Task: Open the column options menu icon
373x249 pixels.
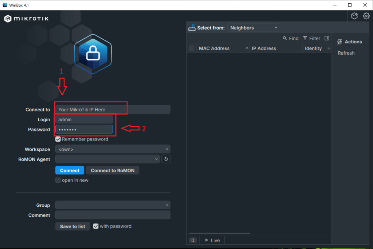Action: (329, 48)
